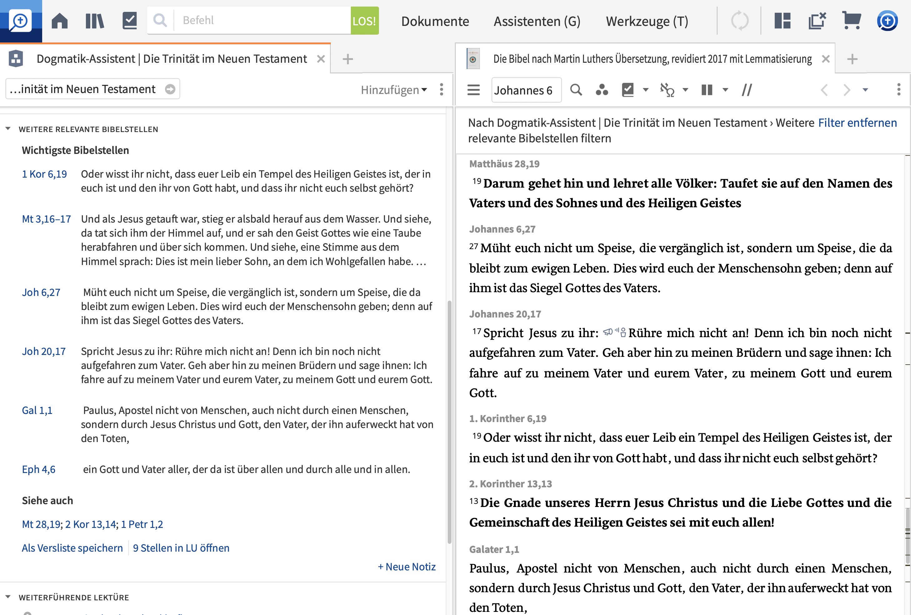This screenshot has width=911, height=615.
Task: Open the Library books icon
Action: click(x=94, y=21)
